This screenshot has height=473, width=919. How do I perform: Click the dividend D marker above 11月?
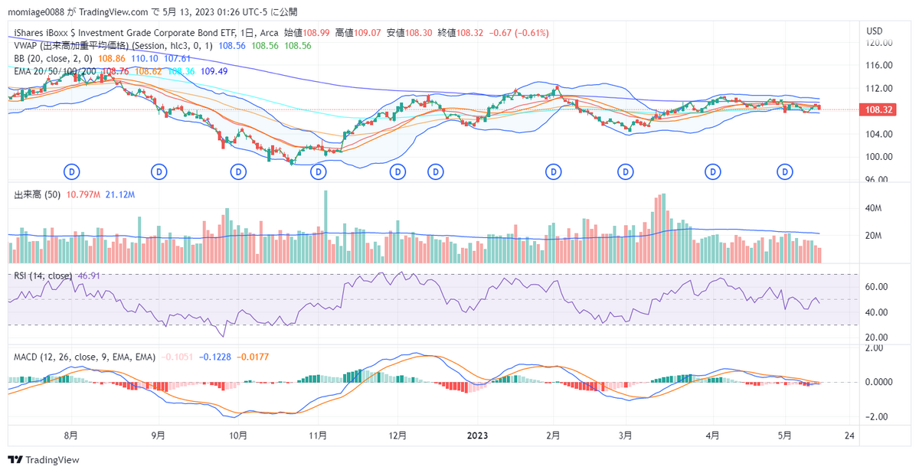319,171
